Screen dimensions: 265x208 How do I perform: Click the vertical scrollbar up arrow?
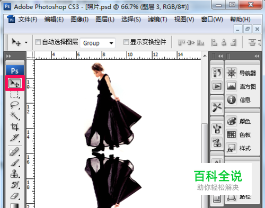click(x=205, y=56)
